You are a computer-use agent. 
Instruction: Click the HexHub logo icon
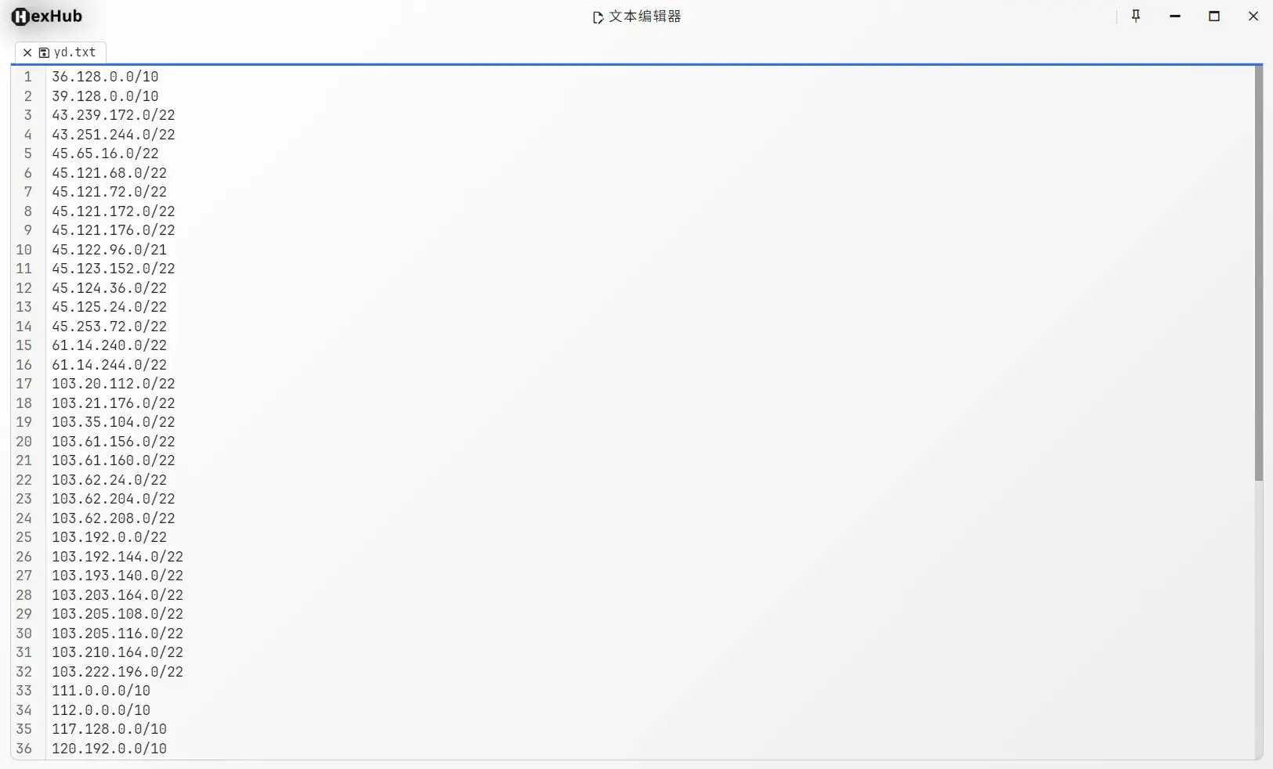(20, 16)
